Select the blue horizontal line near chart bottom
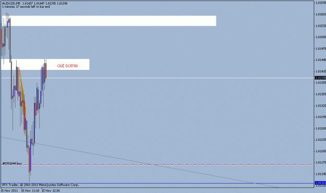The height and width of the screenshot is (193, 326). click(x=158, y=184)
